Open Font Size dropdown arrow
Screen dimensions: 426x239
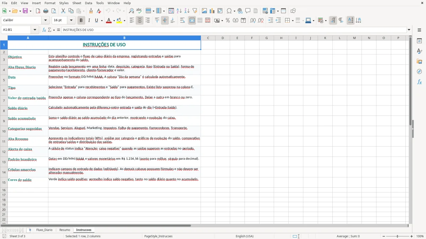71,21
